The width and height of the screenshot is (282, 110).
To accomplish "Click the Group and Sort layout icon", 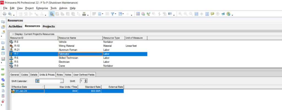I will [x=120, y=14].
